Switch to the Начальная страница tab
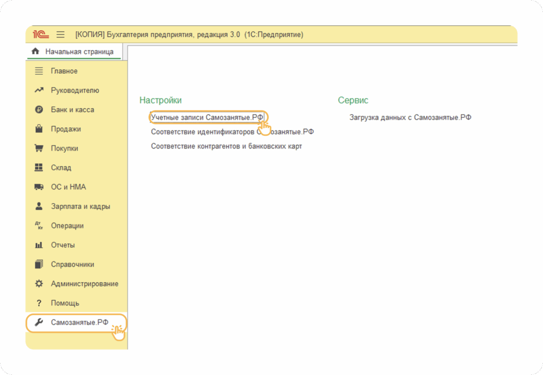 (x=79, y=51)
